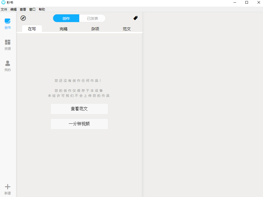Click the compass icon above the tab list
This screenshot has height=197, width=263.
pos(23,18)
